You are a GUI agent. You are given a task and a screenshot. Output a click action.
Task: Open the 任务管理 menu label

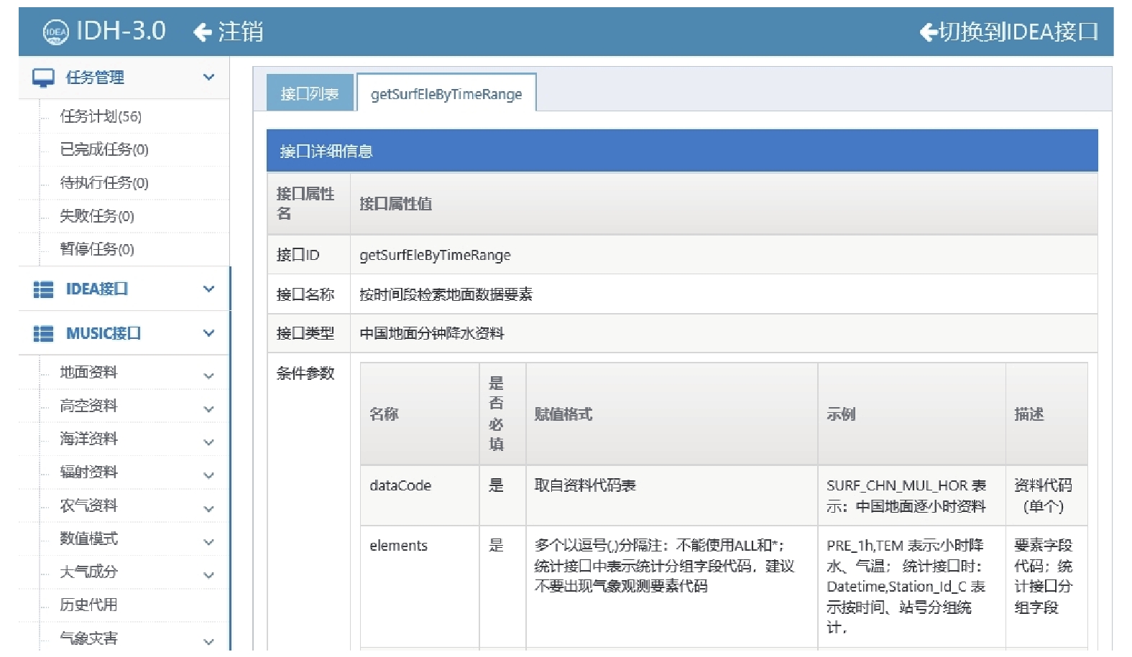click(95, 78)
